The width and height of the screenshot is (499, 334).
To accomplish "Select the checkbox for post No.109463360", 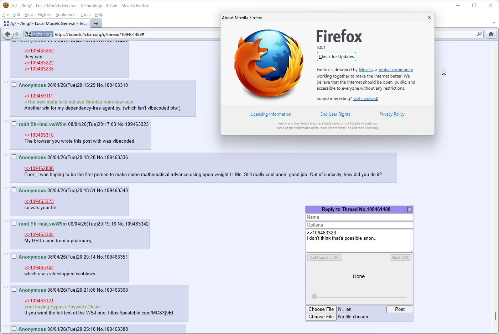I will tap(14, 290).
